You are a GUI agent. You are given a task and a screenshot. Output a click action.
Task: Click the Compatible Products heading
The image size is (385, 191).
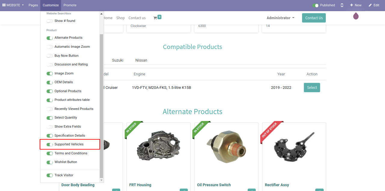(x=192, y=47)
